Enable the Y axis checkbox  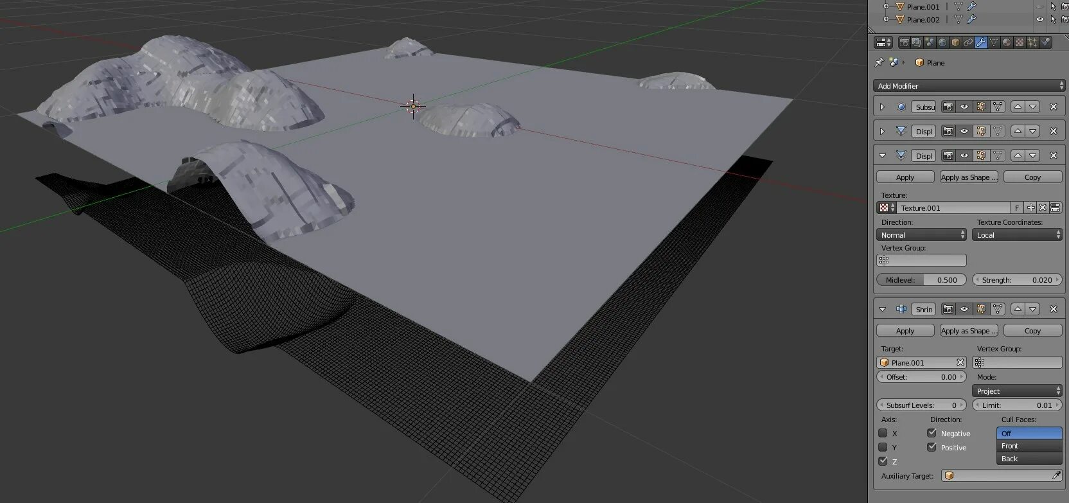(883, 447)
